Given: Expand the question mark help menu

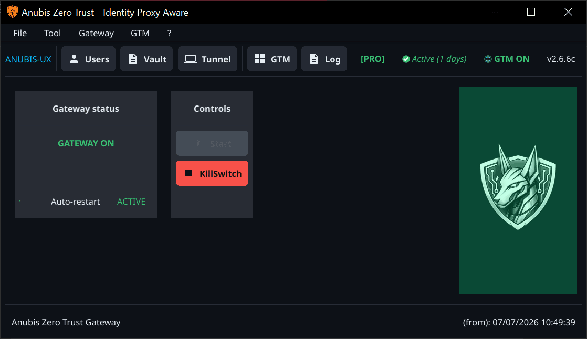Looking at the screenshot, I should [x=169, y=33].
